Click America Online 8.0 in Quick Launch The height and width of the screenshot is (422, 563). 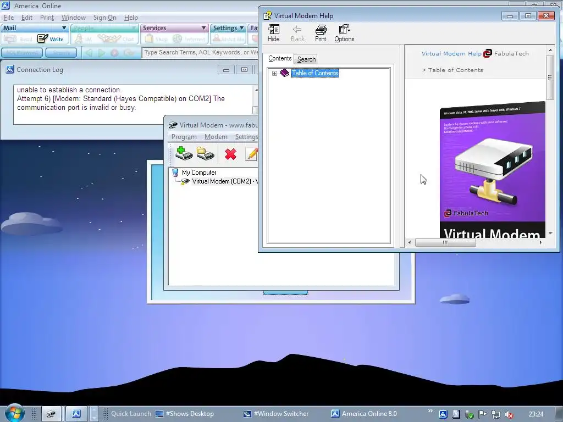pyautogui.click(x=364, y=414)
